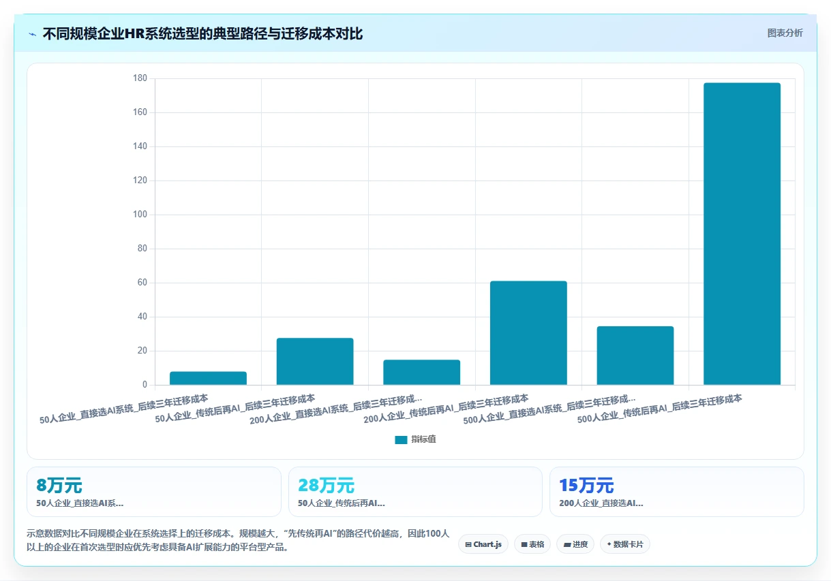Click the description paragraph below the cards
Viewport: 831px width, 581px height.
coord(238,540)
